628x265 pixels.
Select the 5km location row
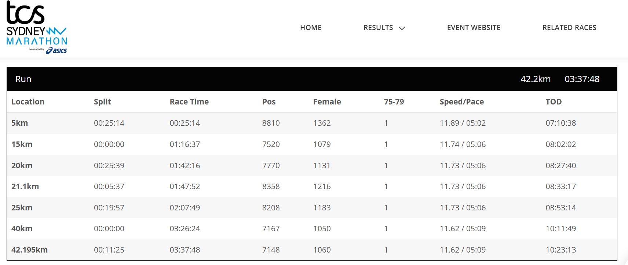coord(312,123)
